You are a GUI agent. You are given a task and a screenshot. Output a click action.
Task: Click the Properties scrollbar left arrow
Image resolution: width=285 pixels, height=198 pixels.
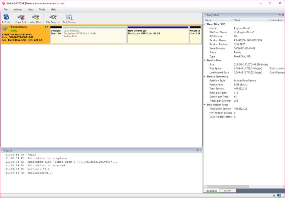[205, 186]
